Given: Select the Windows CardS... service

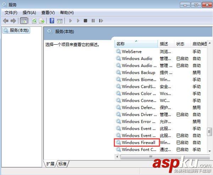Looking at the screenshot, I should click(x=161, y=86).
